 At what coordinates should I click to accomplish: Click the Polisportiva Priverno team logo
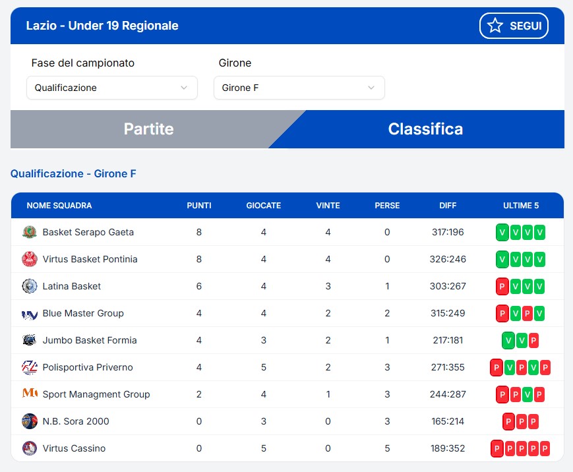click(x=30, y=367)
